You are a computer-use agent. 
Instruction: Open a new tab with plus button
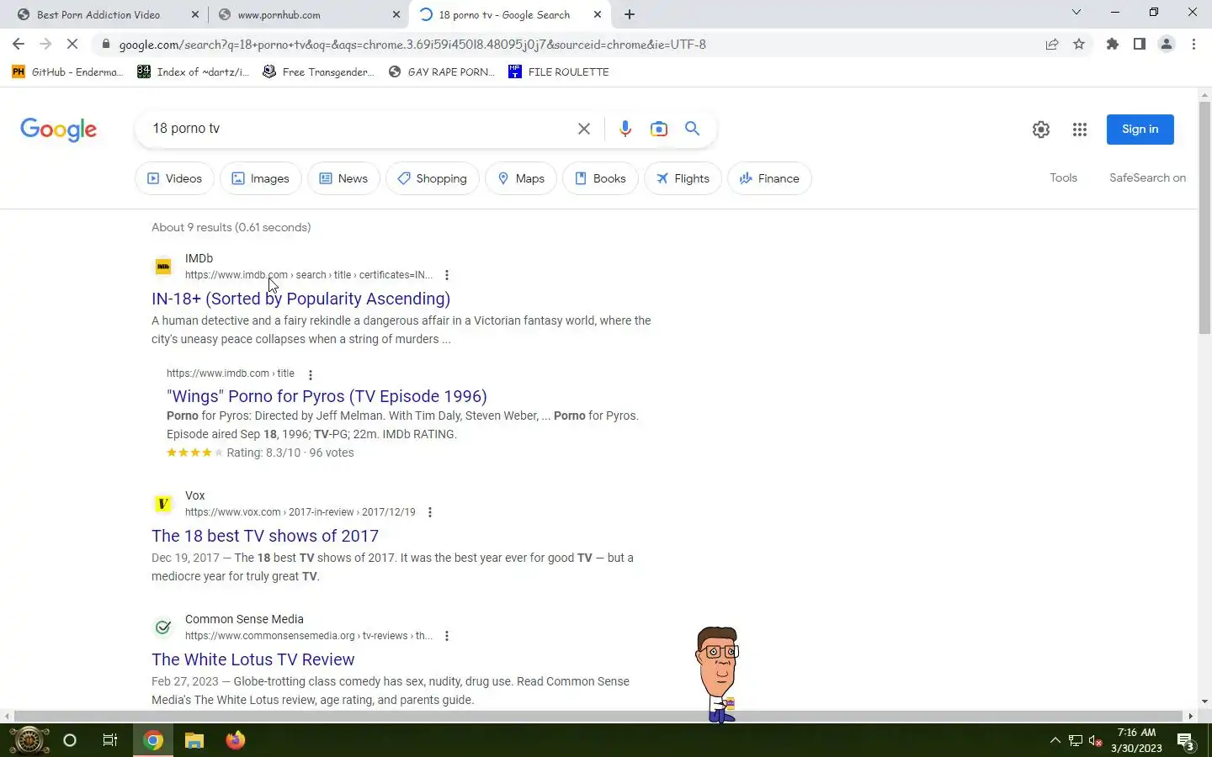point(630,14)
